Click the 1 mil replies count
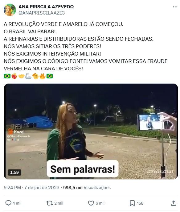Screen dimensions: 180x212 click(17, 203)
